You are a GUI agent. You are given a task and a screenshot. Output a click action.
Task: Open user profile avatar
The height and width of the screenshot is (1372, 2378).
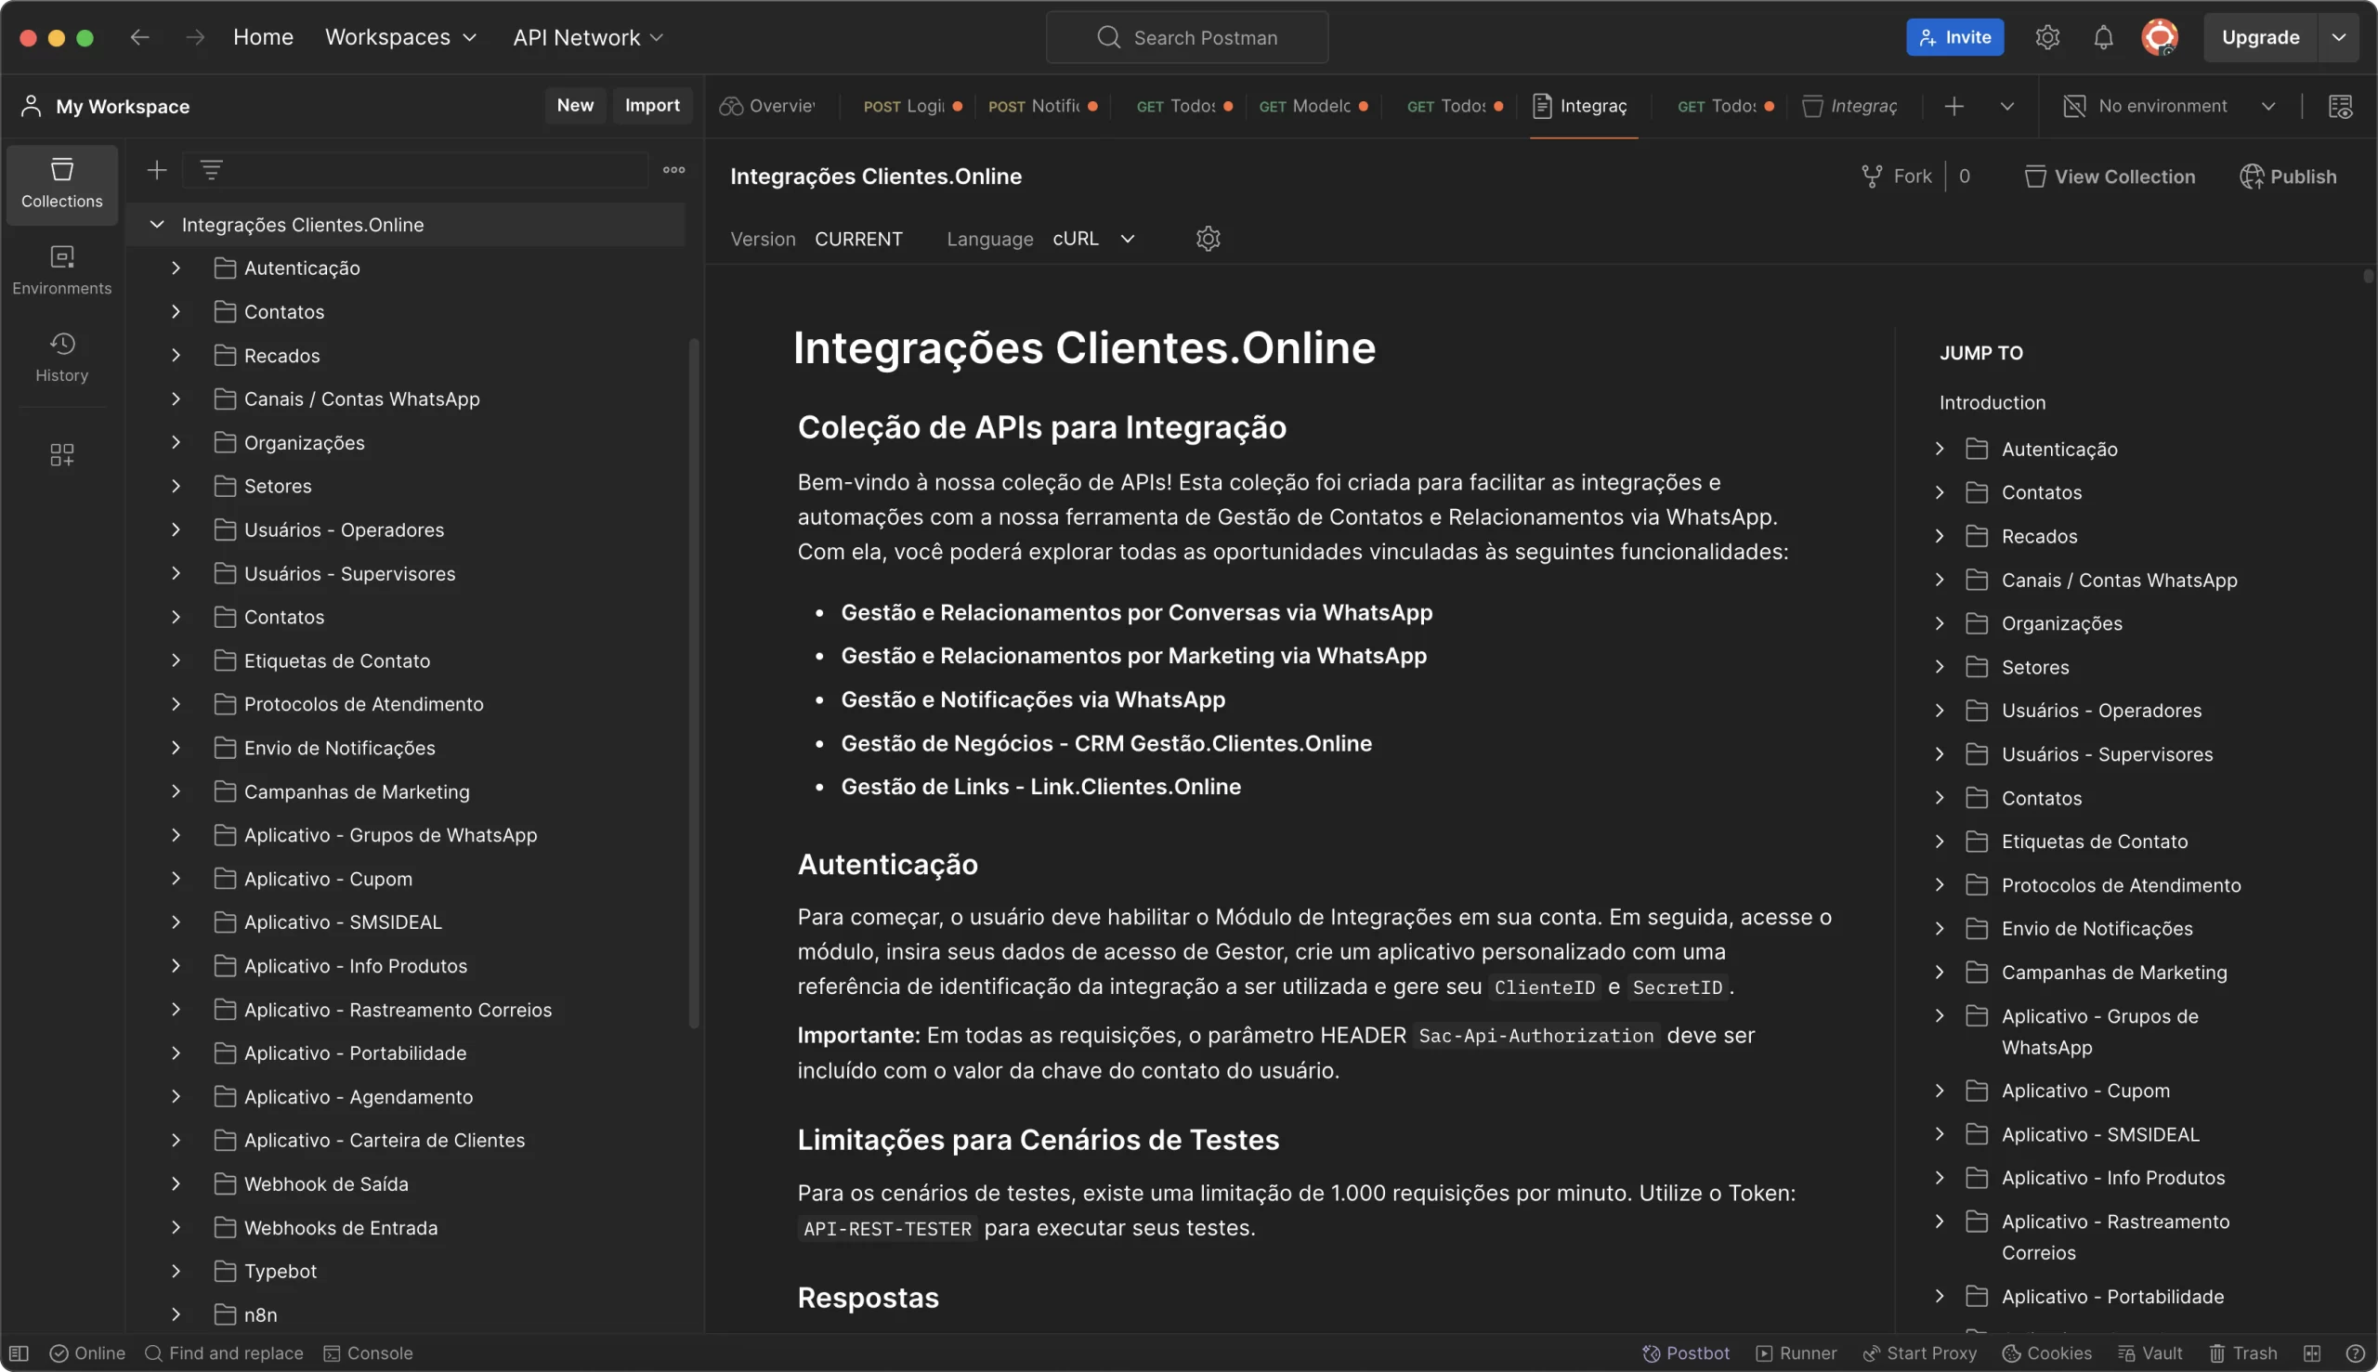[2160, 37]
